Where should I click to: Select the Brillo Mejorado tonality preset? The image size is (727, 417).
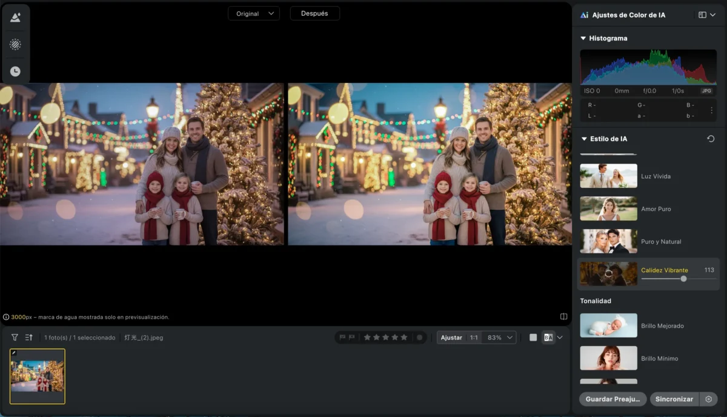tap(608, 325)
